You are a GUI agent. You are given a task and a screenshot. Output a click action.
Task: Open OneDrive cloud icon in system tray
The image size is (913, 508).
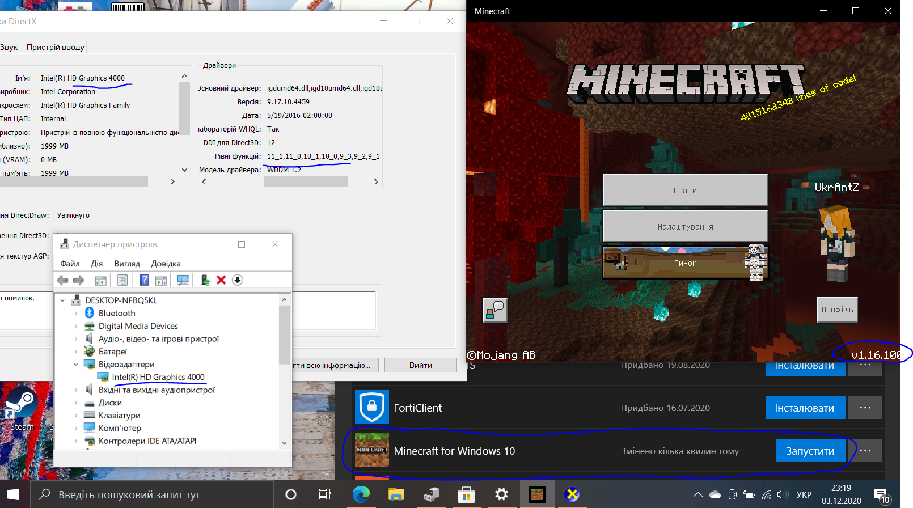tap(715, 494)
